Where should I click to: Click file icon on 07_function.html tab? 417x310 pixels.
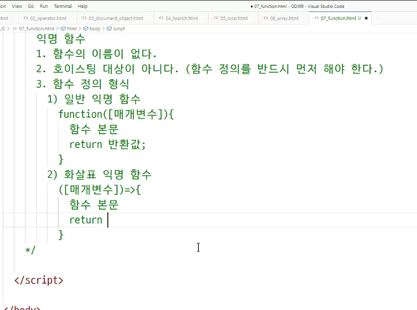[x=317, y=18]
